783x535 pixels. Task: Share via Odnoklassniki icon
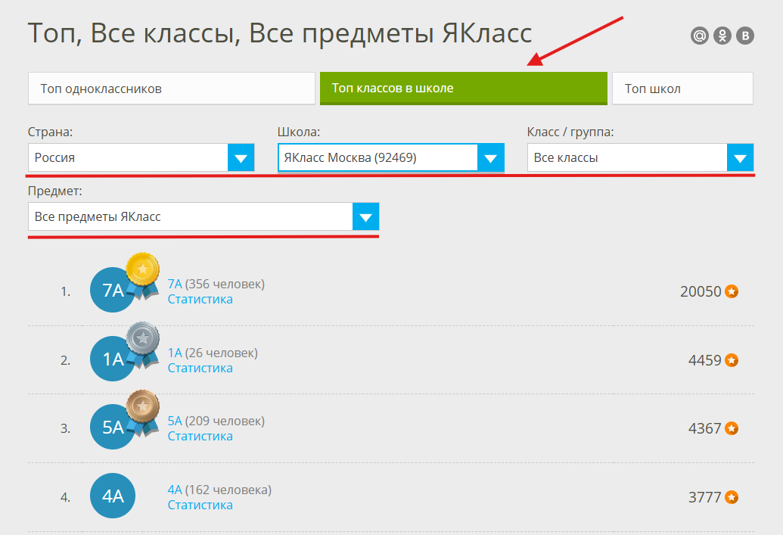pyautogui.click(x=722, y=36)
